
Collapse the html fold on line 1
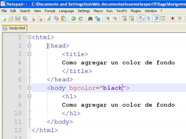pos(29,37)
